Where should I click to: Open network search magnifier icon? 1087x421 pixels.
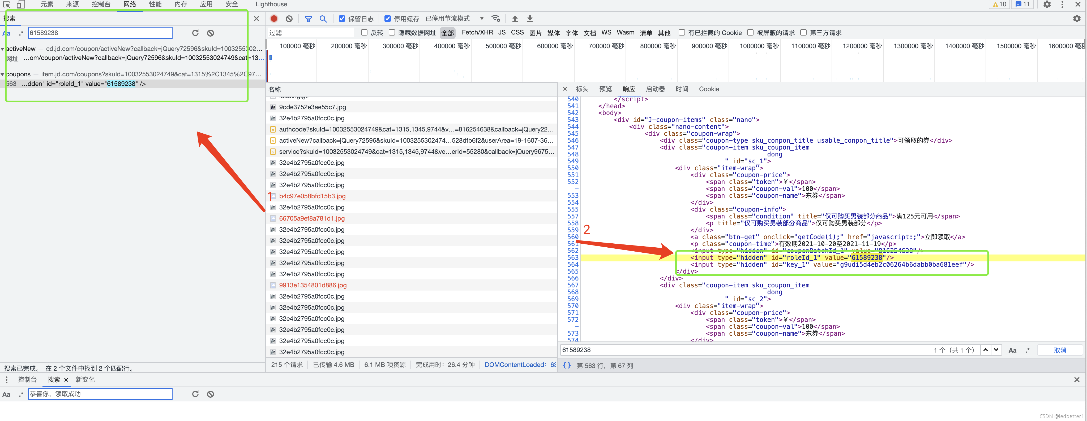[323, 19]
